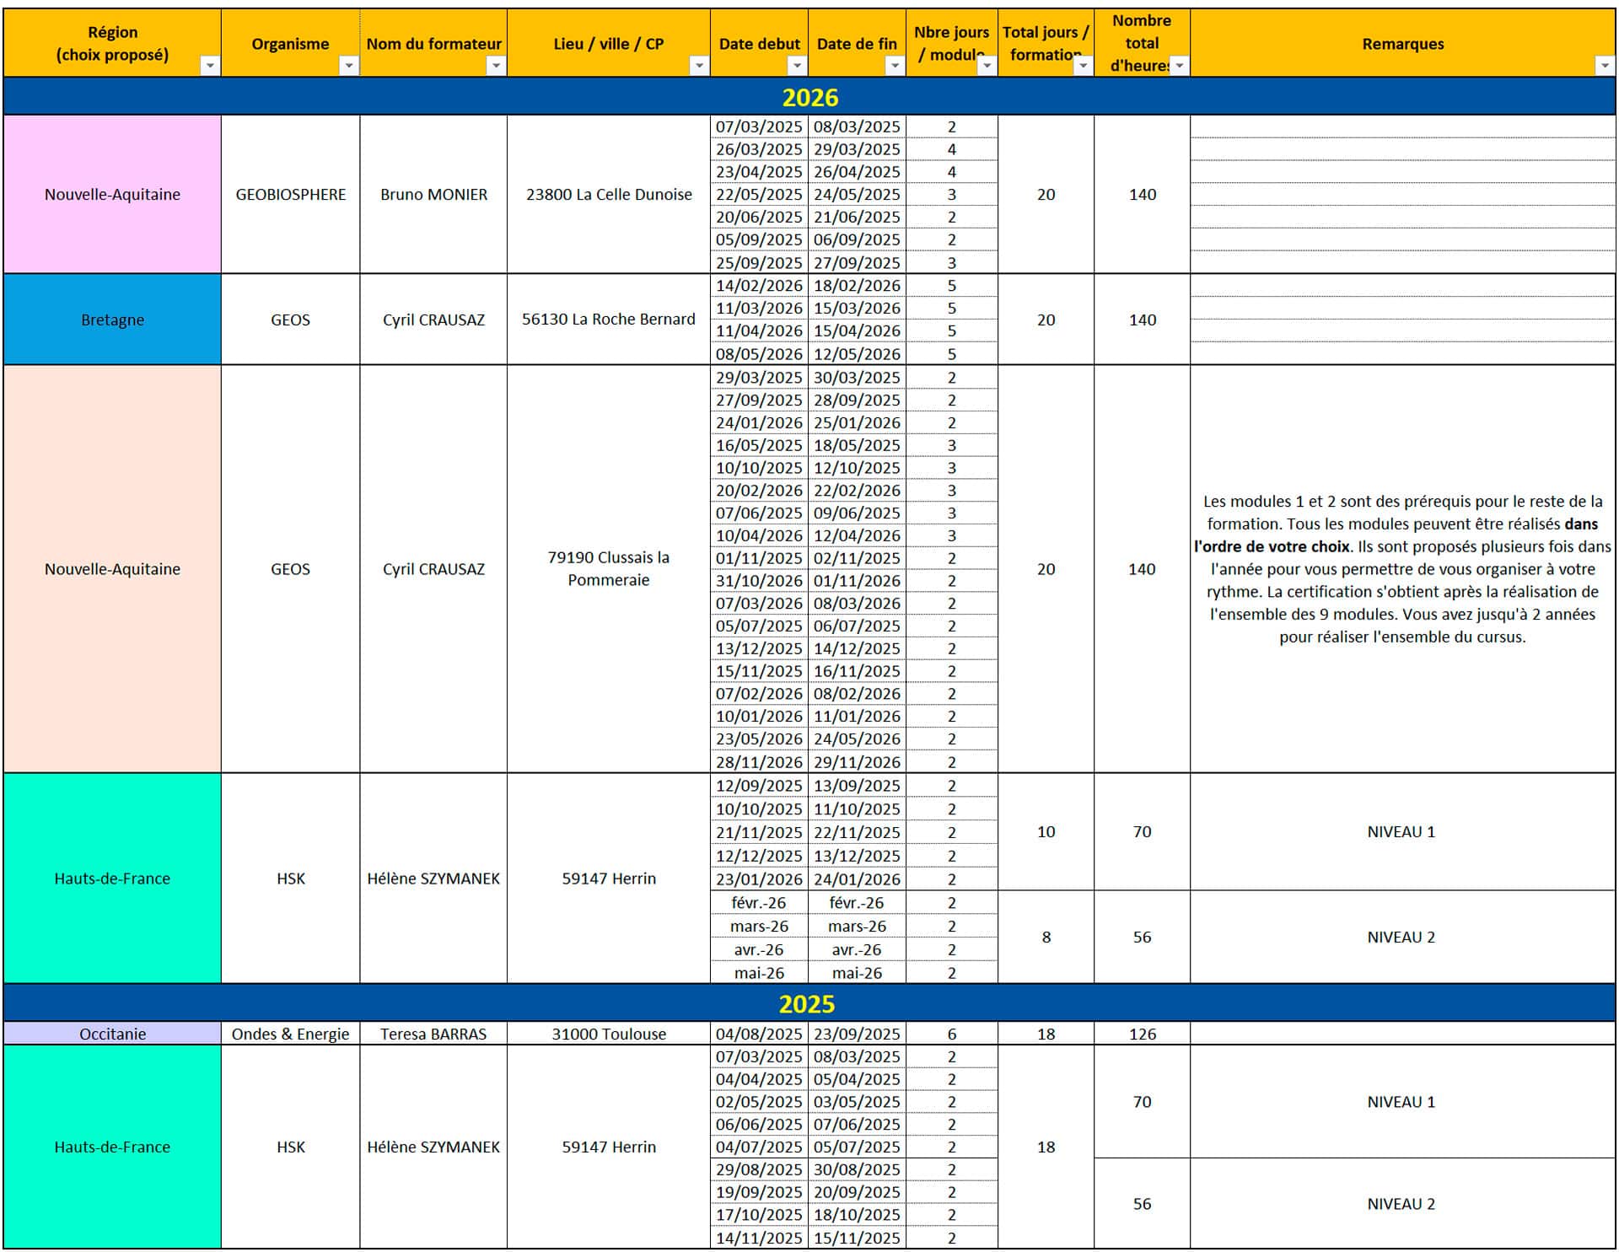Select the Remarques header cell
Screen dimensions: 1619x1252
pos(1402,43)
